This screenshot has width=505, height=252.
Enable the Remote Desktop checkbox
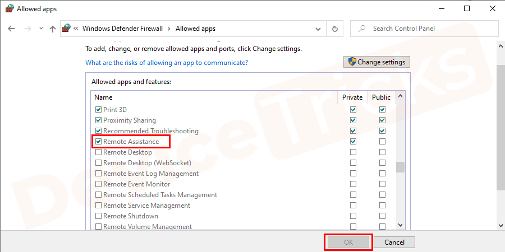[99, 152]
